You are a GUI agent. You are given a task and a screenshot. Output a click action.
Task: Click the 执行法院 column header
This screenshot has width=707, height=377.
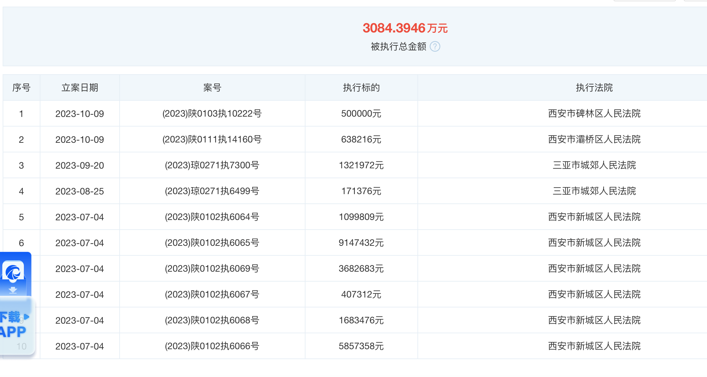[594, 88]
